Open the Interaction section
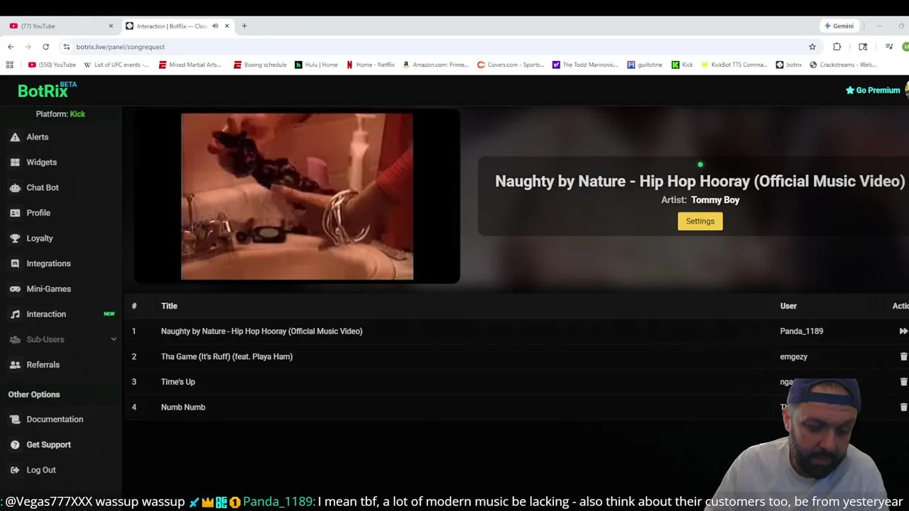 [46, 314]
